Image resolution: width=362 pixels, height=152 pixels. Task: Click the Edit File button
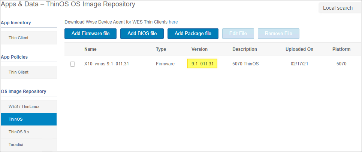pyautogui.click(x=238, y=33)
